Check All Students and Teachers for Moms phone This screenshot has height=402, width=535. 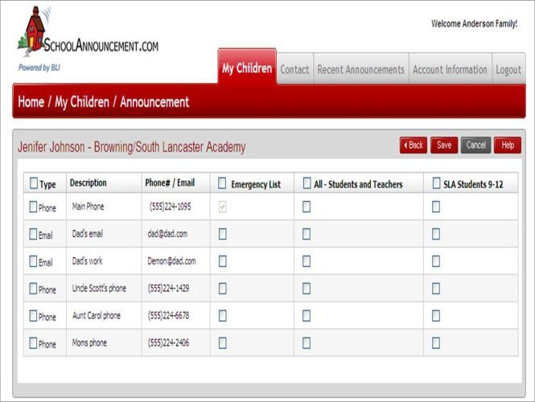pos(307,343)
